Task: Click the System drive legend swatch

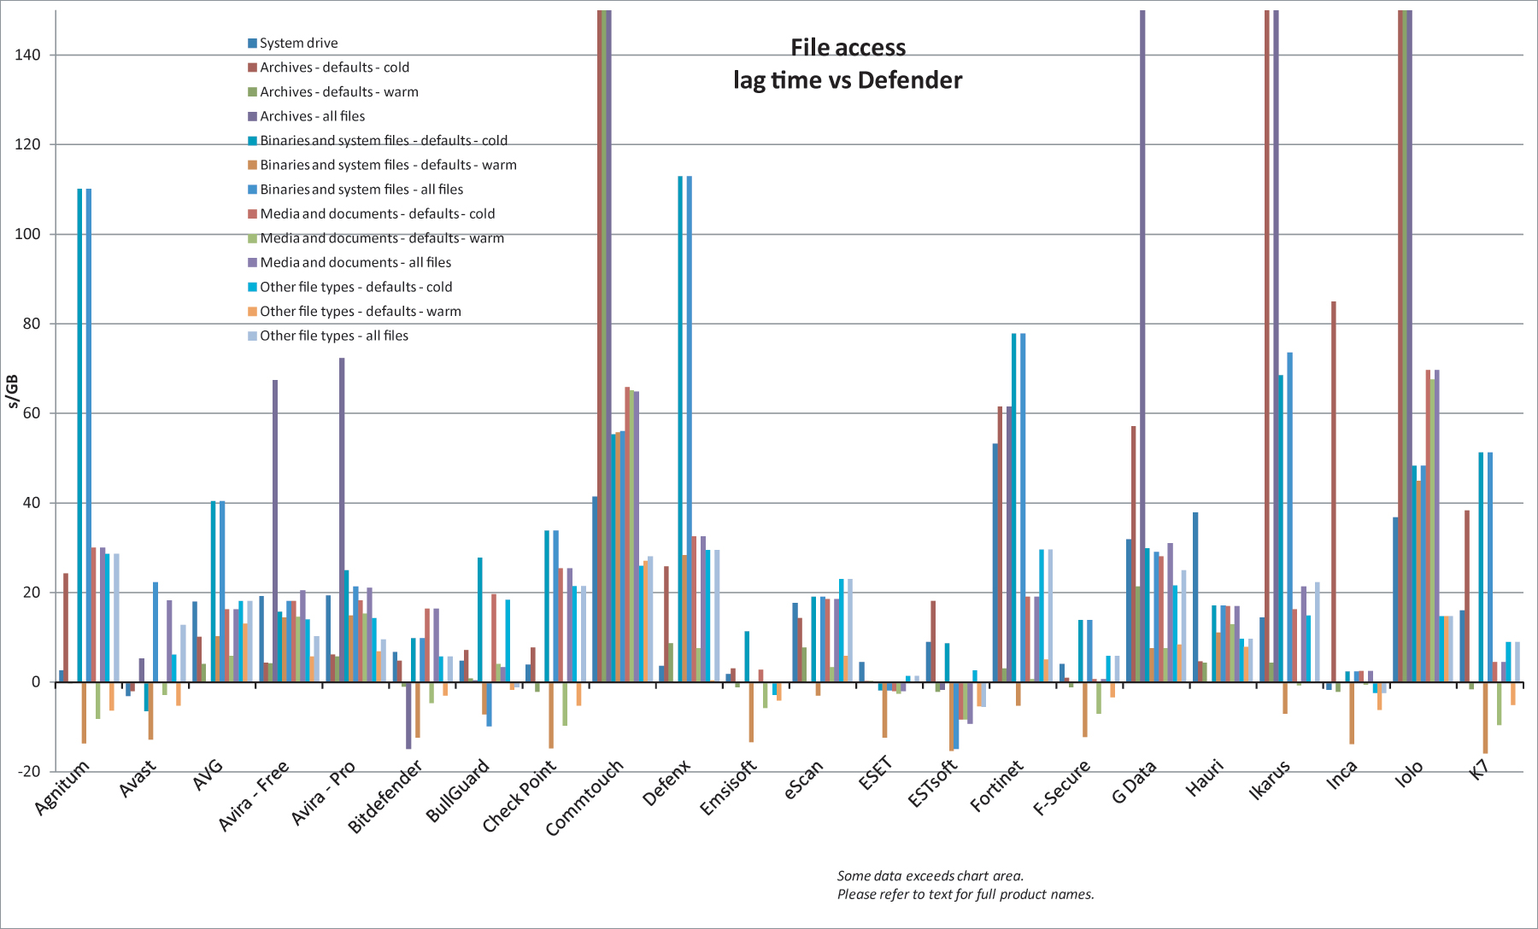Action: pos(252,43)
